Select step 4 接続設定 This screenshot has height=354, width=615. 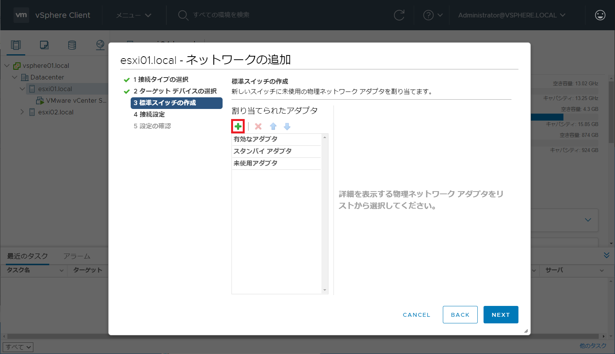pyautogui.click(x=149, y=114)
